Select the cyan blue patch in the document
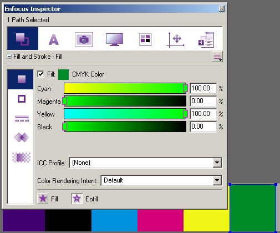Image resolution: width=280 pixels, height=233 pixels. coord(114,220)
